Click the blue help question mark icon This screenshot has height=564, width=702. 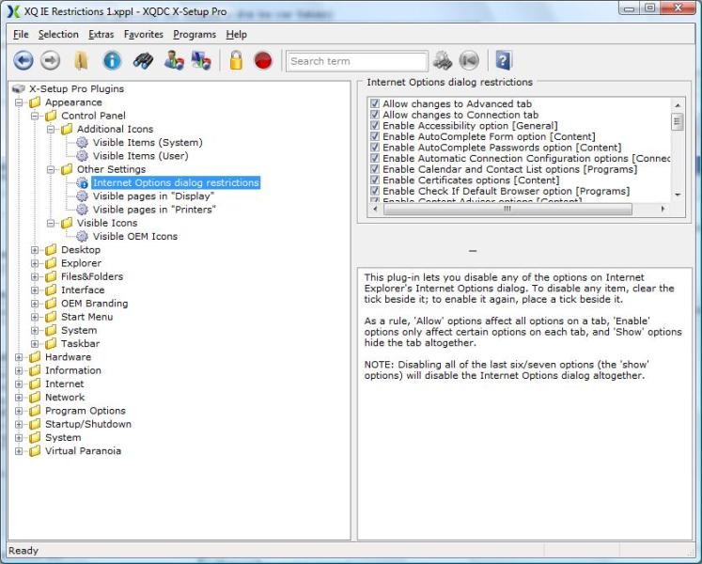click(x=504, y=60)
